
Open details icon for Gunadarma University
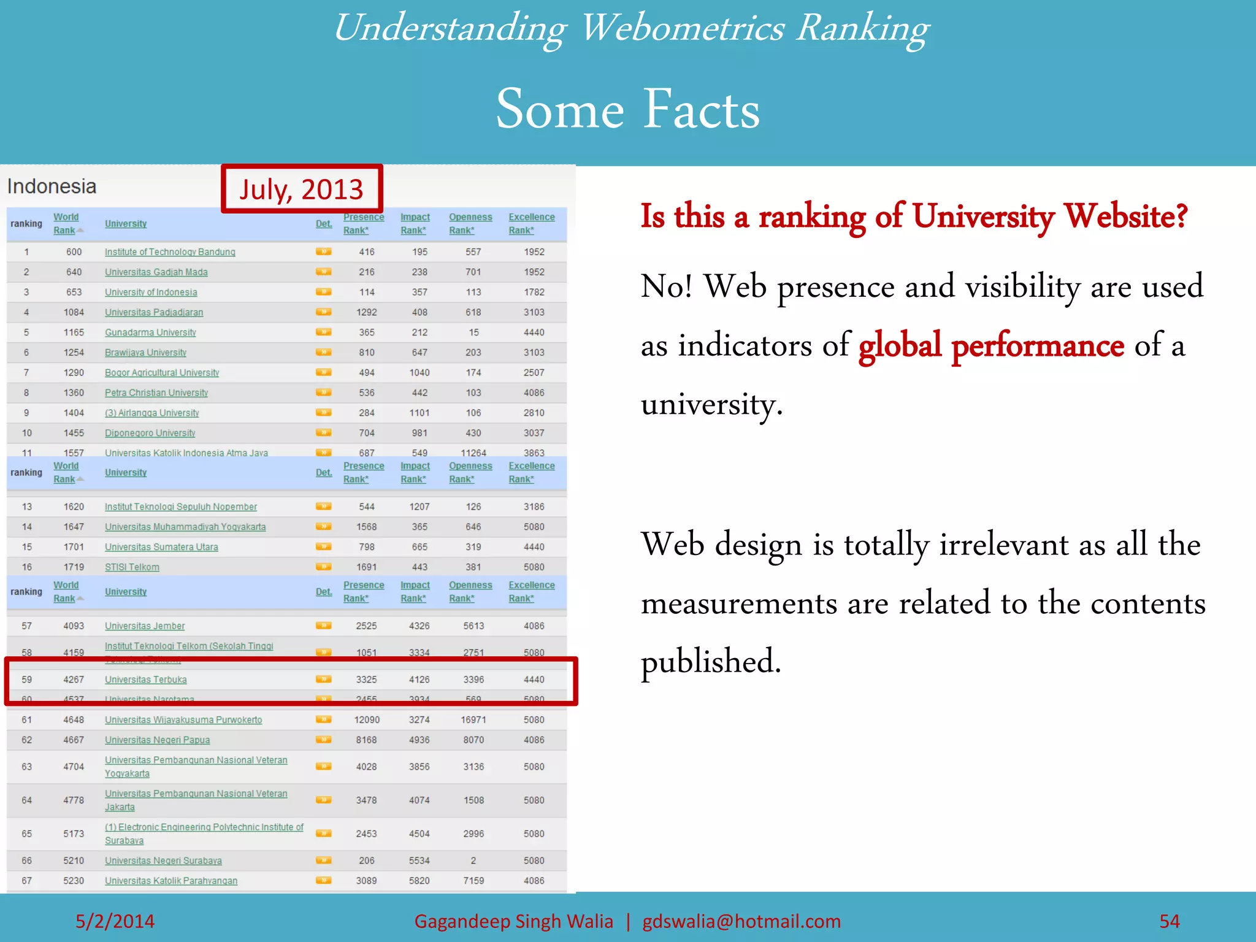(x=323, y=332)
